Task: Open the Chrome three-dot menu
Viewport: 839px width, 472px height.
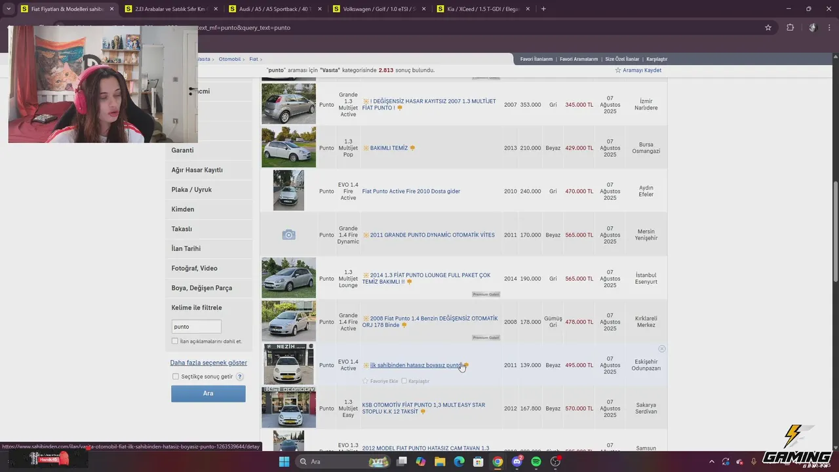Action: click(x=830, y=28)
